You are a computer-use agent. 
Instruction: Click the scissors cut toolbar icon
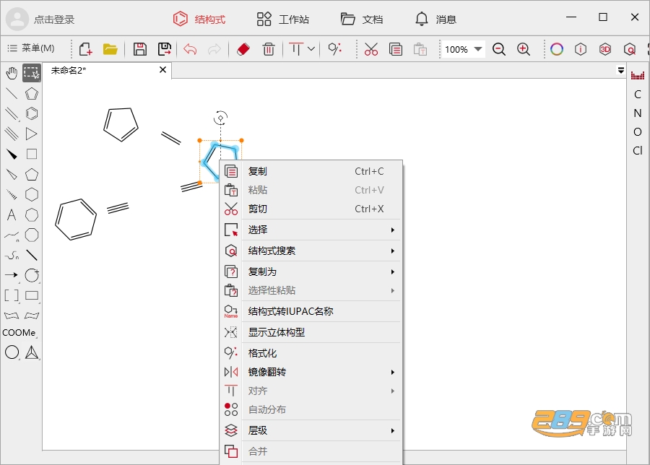pyautogui.click(x=371, y=49)
